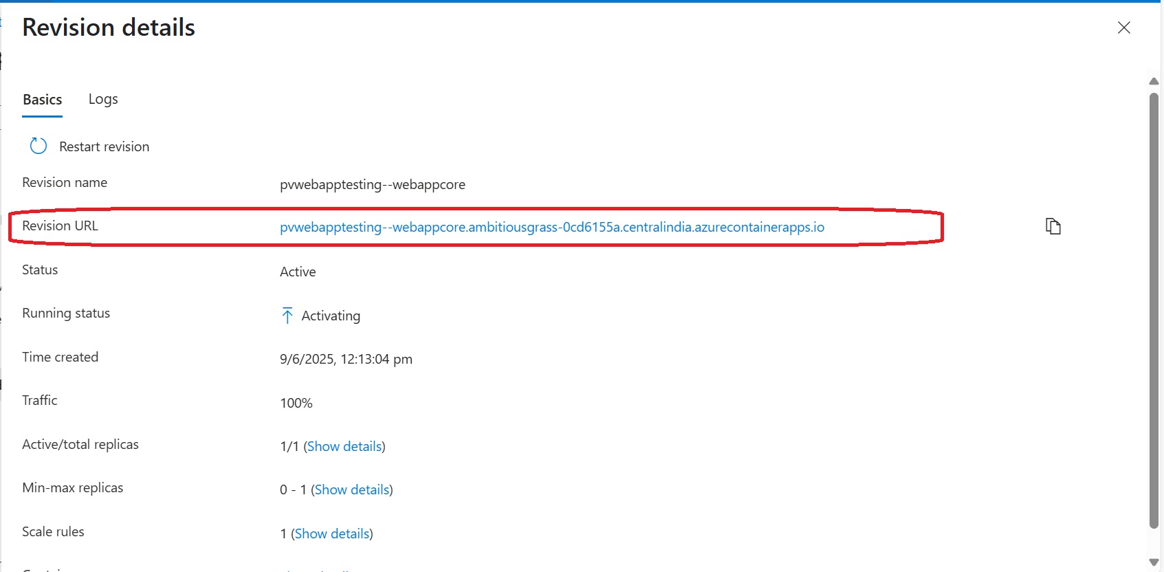Click the vertical scrollbar thumb
Screen dimensions: 1164x572
(x=1154, y=309)
